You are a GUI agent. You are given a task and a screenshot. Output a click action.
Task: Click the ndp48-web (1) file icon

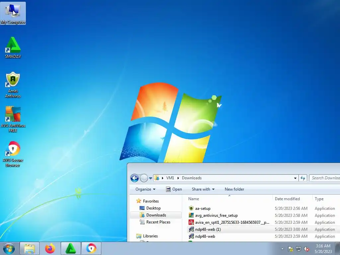point(191,229)
